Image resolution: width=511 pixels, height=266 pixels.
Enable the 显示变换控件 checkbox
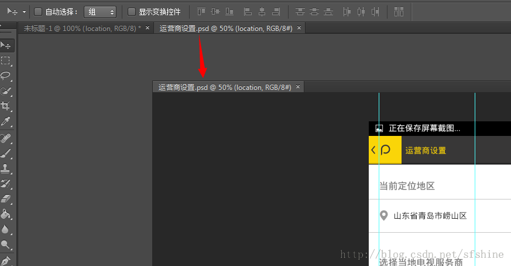132,12
